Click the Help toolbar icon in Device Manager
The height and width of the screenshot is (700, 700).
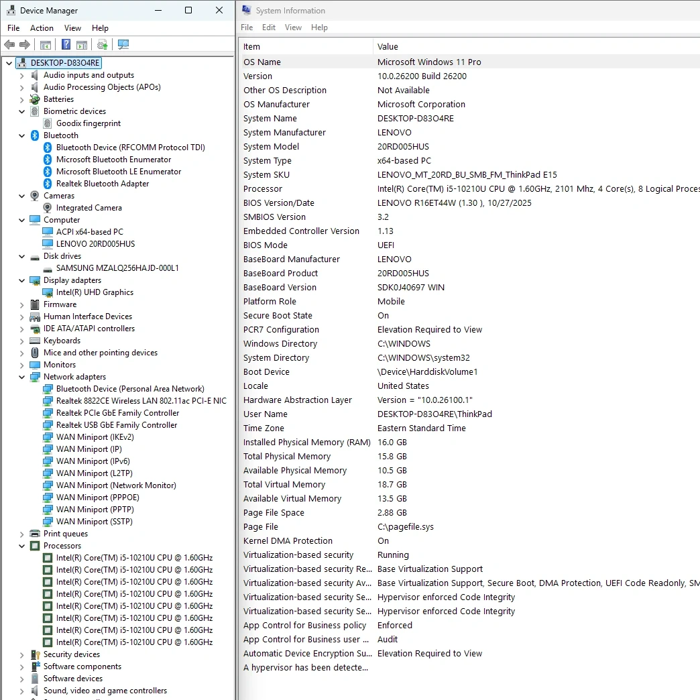66,45
